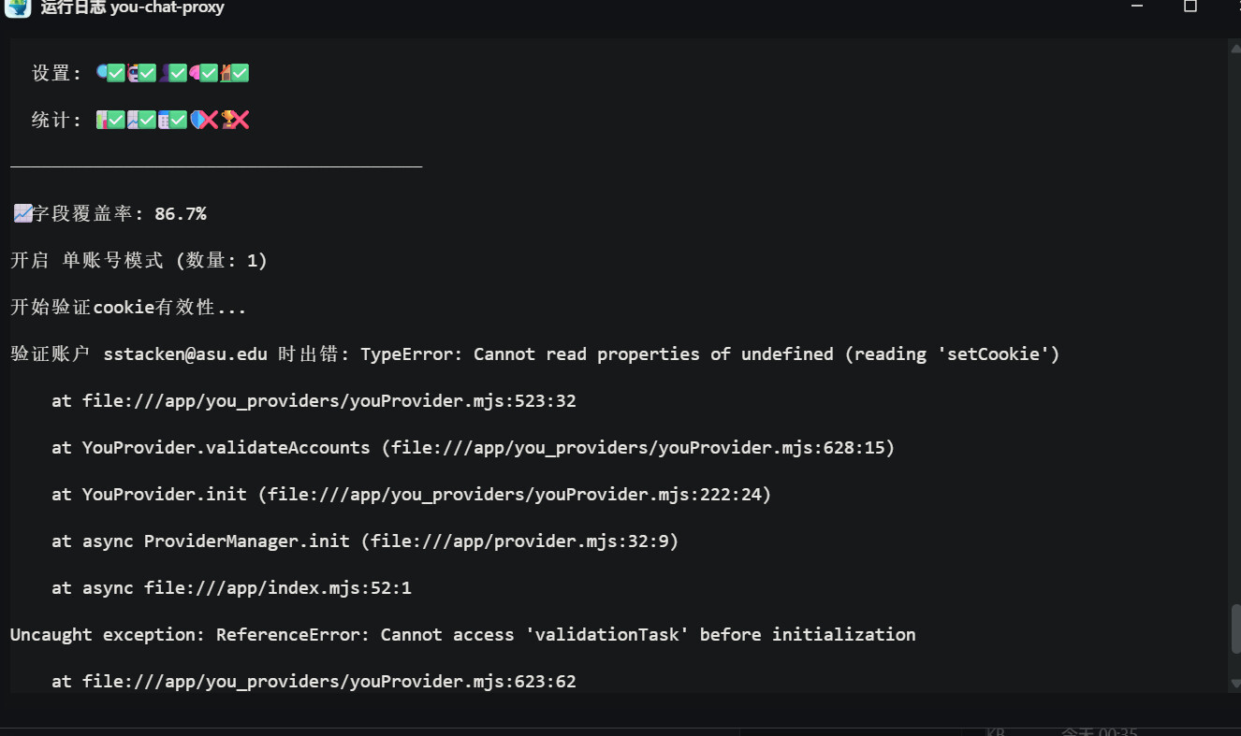Image resolution: width=1241 pixels, height=736 pixels.
Task: Maximize the 运行日志 log window
Action: [1190, 7]
